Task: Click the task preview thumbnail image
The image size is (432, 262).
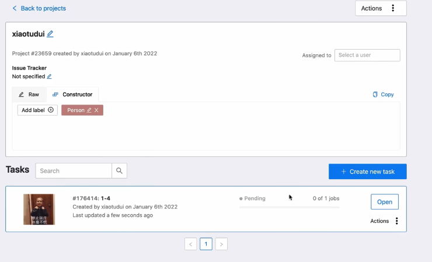Action: pos(39,209)
